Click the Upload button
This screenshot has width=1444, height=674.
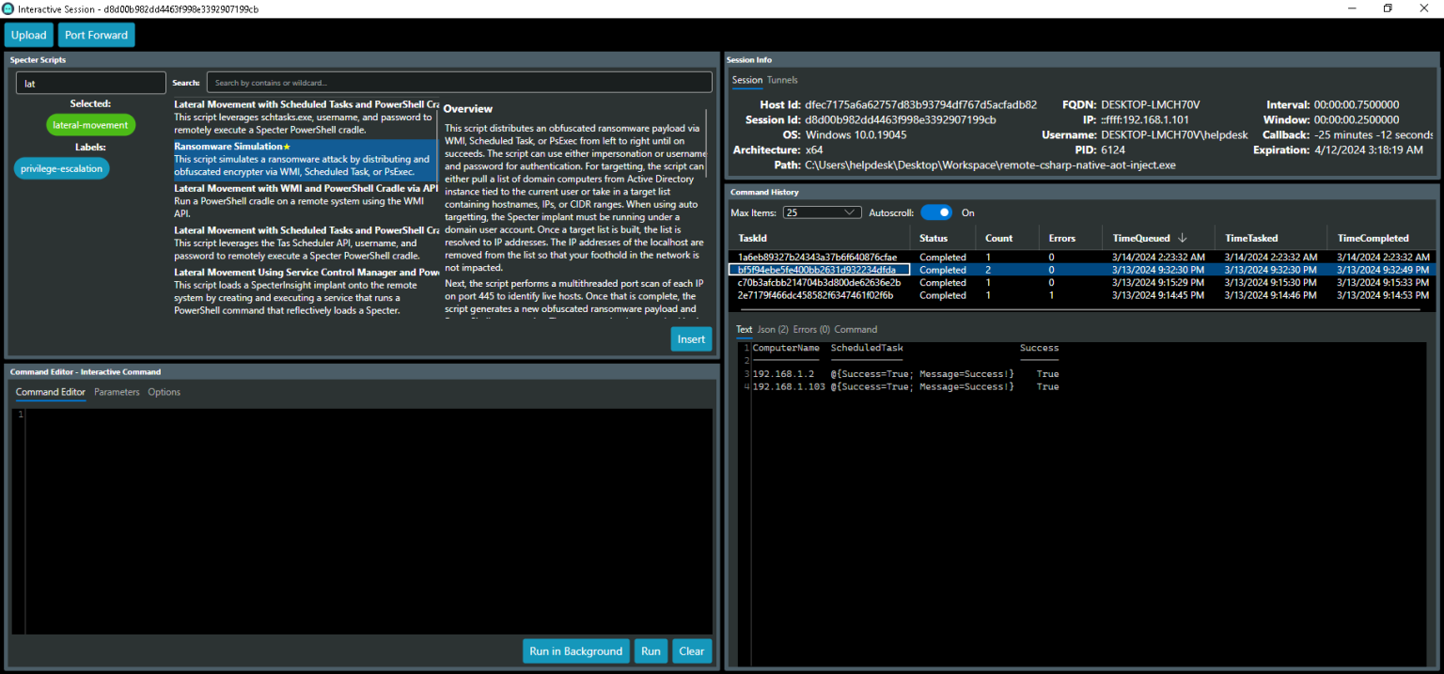click(x=28, y=35)
